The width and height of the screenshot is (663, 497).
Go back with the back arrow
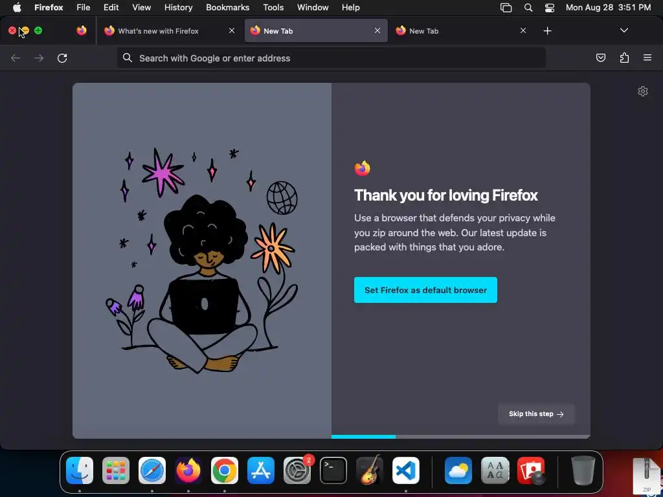point(16,58)
